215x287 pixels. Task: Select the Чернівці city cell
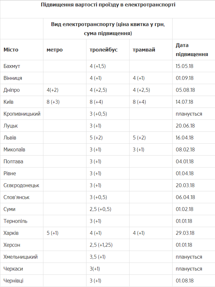coord(13,281)
